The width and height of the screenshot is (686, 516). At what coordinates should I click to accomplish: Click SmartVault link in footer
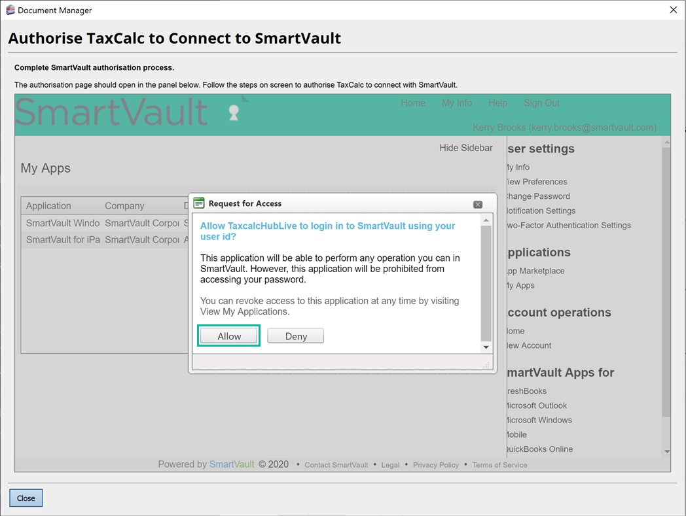tap(232, 464)
